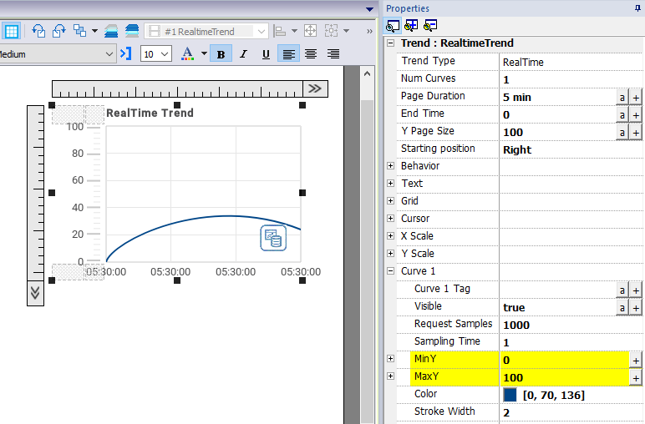The height and width of the screenshot is (424, 645).
Task: Click the database icon on trend chart
Action: coord(273,238)
